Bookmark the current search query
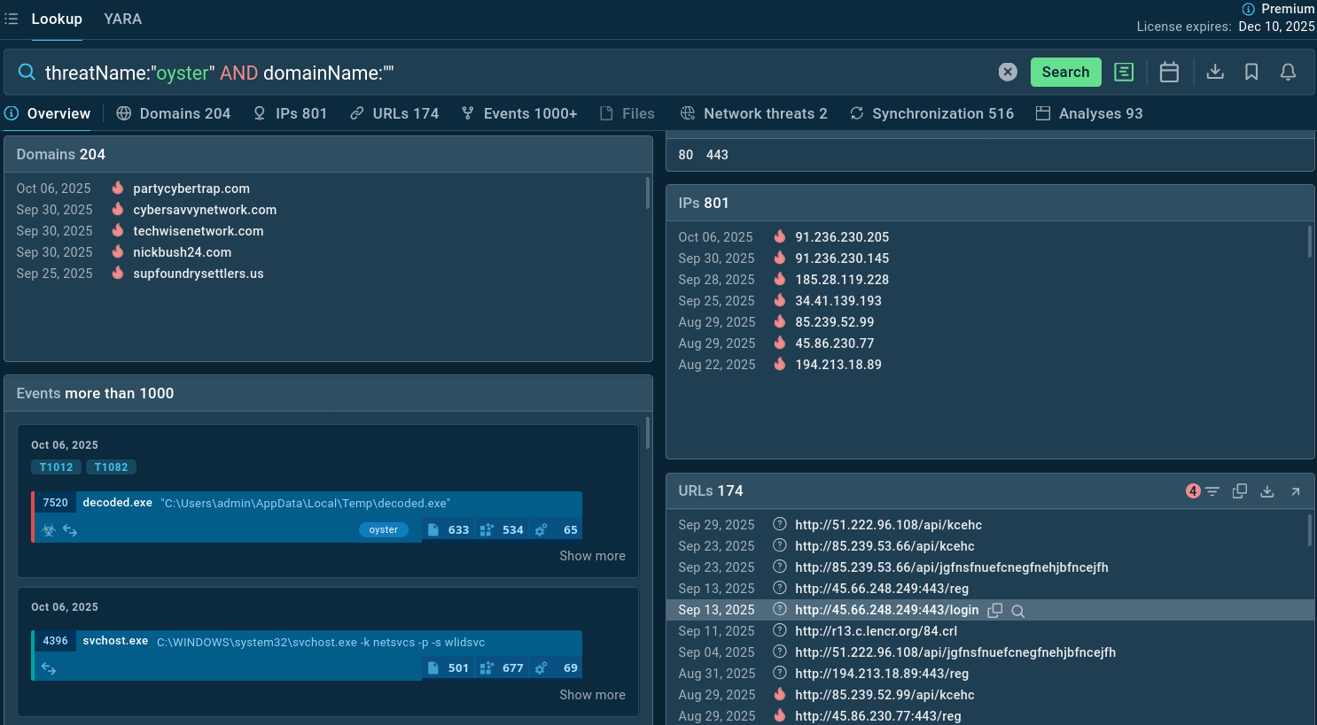1317x725 pixels. (1251, 73)
